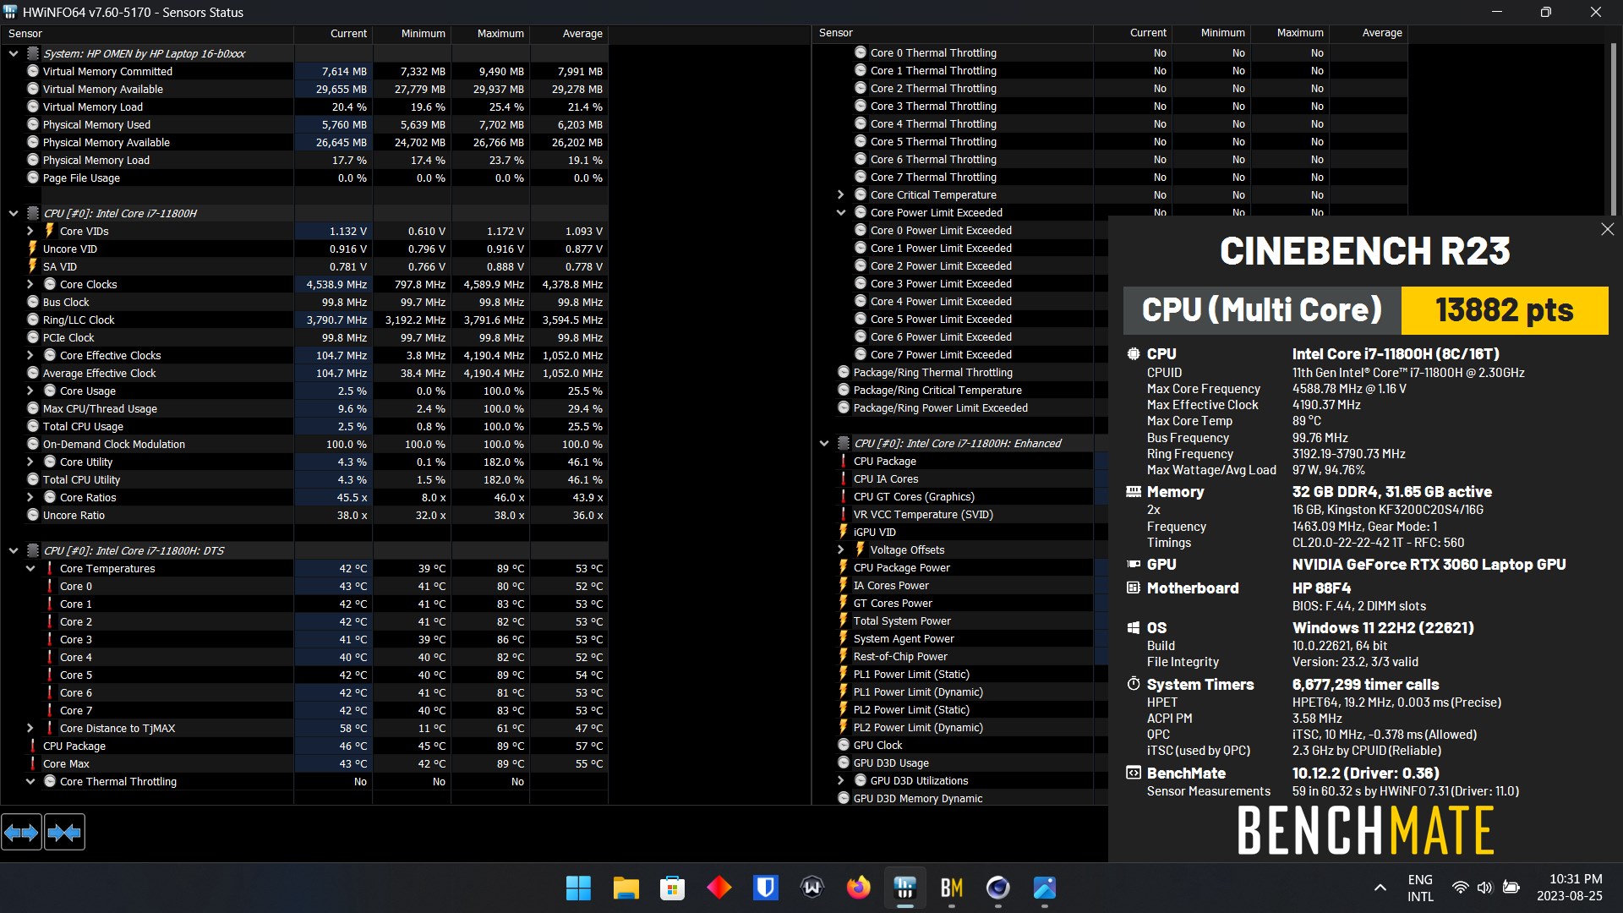Image resolution: width=1623 pixels, height=913 pixels.
Task: Expand the Core VIDs row
Action: 30,231
